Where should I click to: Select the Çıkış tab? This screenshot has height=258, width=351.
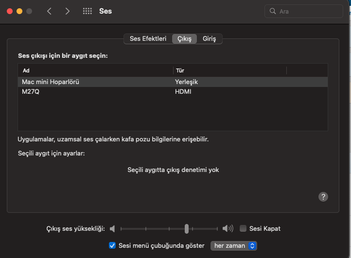(184, 39)
